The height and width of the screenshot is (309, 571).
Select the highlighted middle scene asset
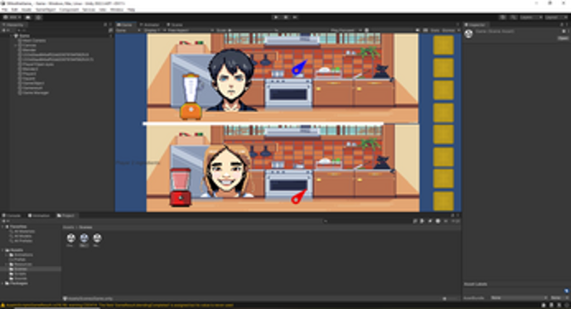(x=83, y=238)
